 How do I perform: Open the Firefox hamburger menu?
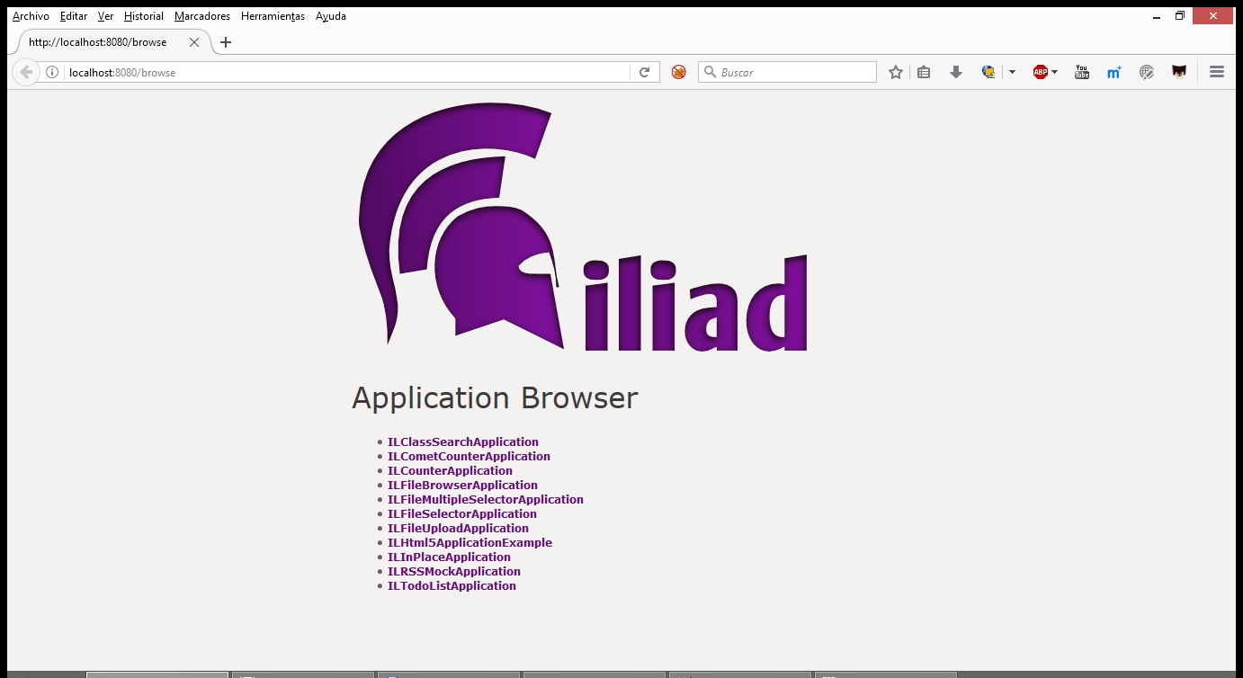point(1216,72)
